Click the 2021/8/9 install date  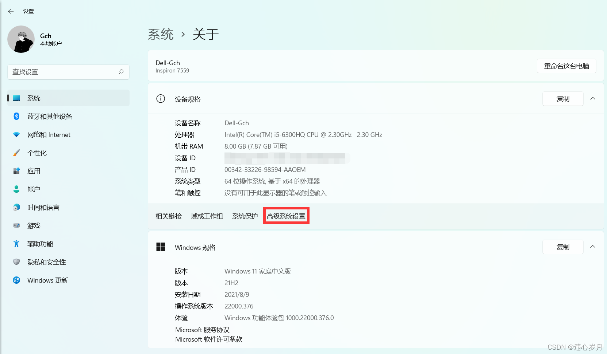(x=237, y=295)
